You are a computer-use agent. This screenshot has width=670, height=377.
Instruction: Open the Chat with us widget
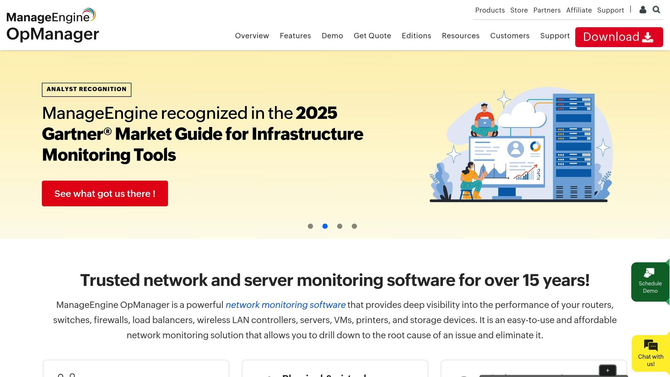point(650,354)
